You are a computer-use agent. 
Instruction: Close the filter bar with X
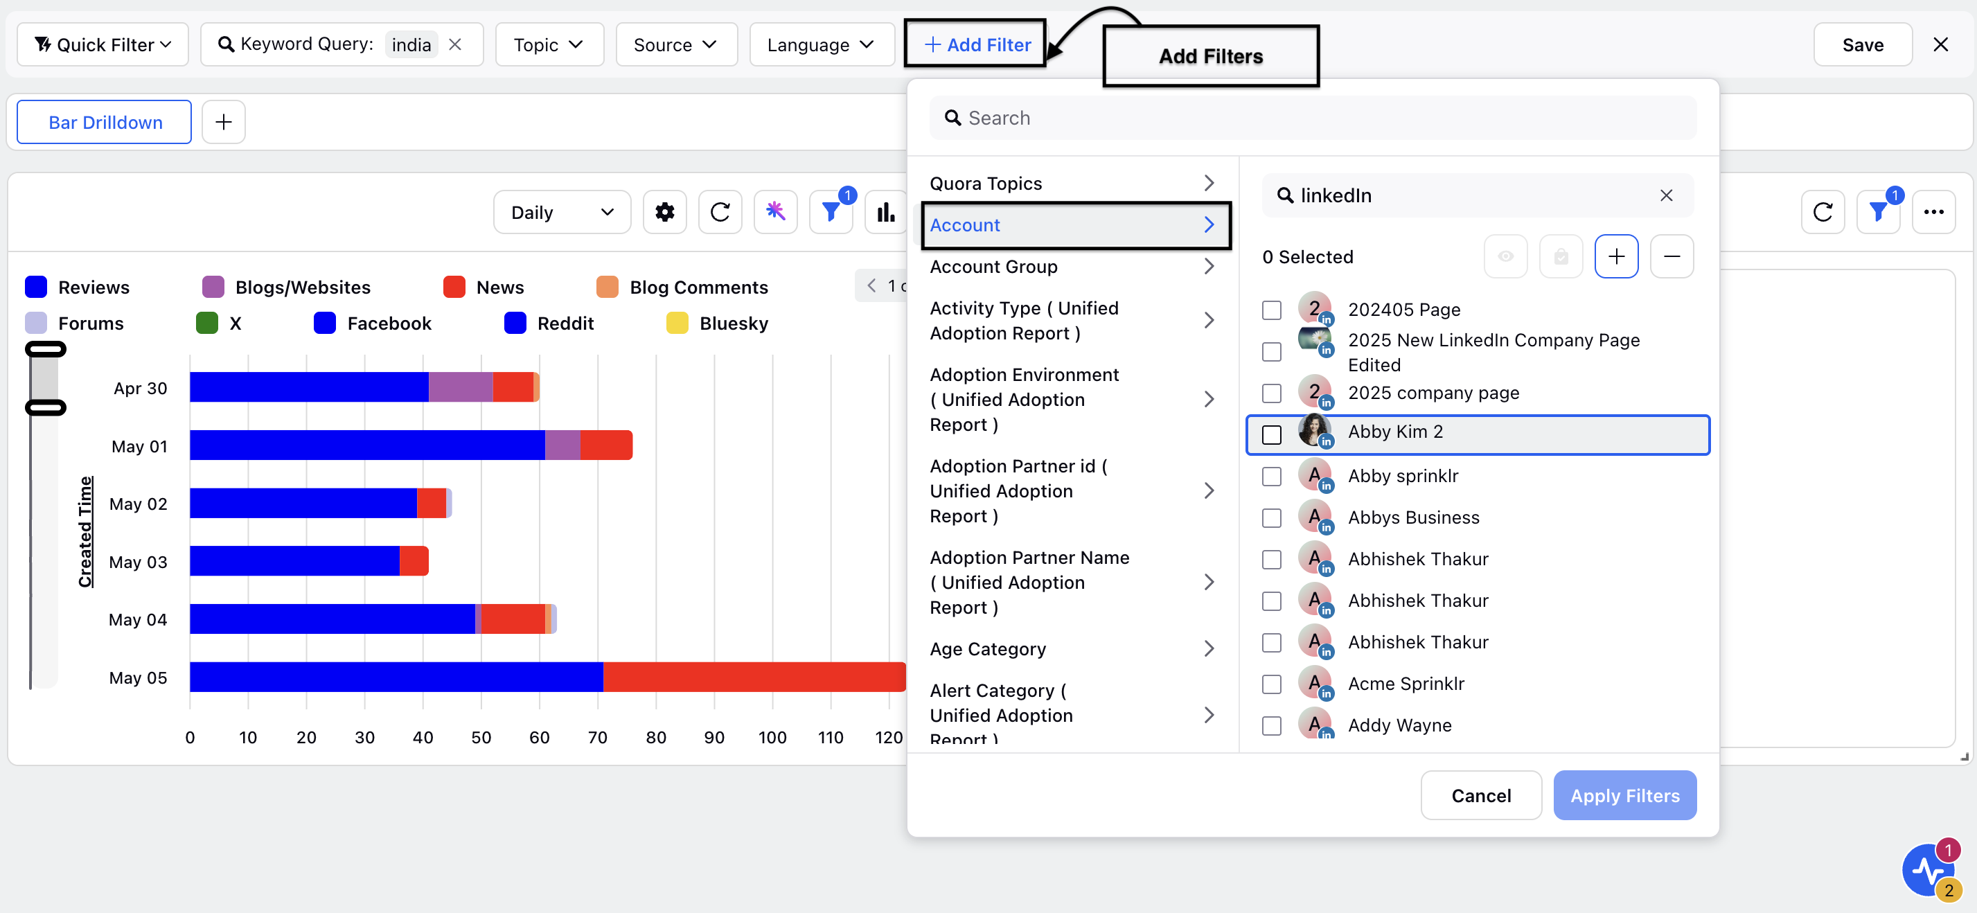1940,44
